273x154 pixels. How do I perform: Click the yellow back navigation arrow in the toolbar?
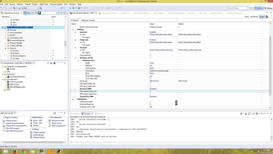[107, 8]
